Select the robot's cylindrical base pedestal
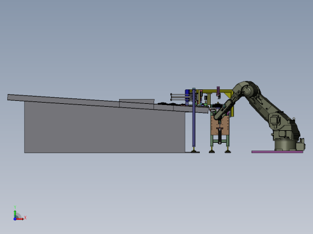 click(285, 145)
